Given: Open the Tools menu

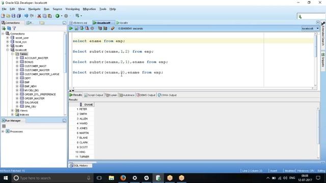Looking at the screenshot, I should pyautogui.click(x=103, y=9).
